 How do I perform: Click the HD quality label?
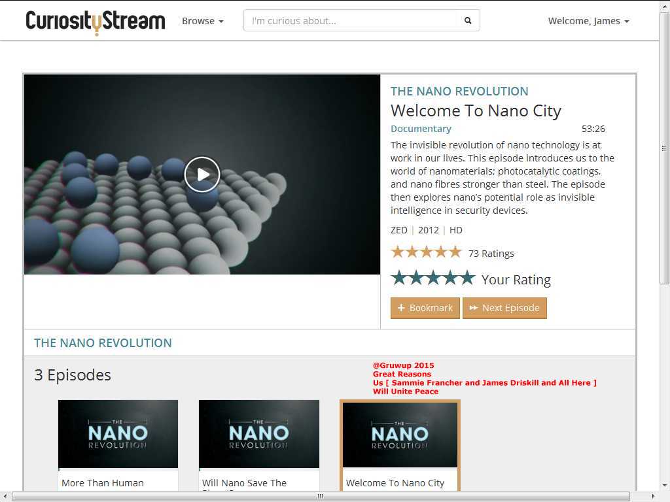[x=456, y=230]
